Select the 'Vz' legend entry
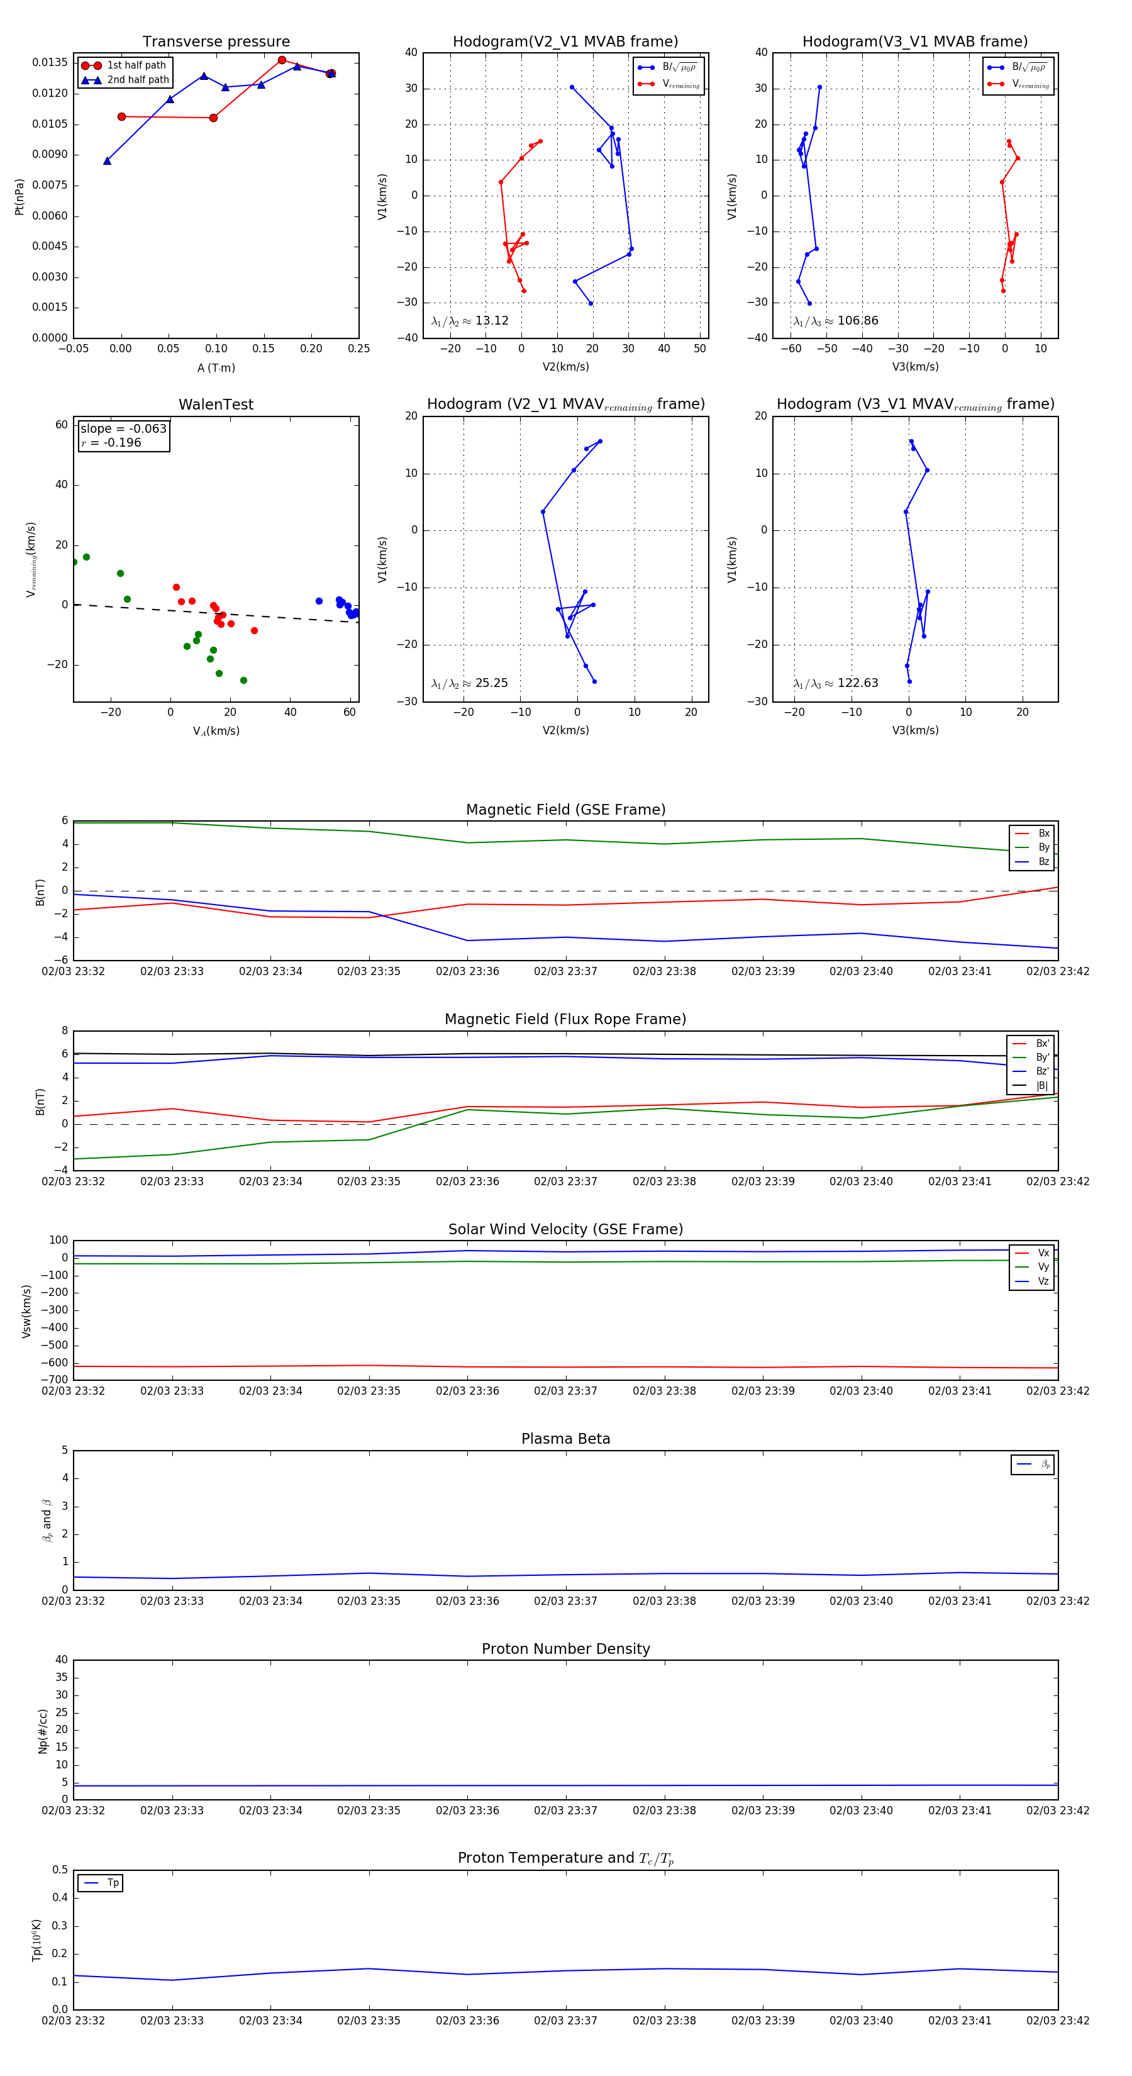The height and width of the screenshot is (2076, 1132). coord(1032,1281)
